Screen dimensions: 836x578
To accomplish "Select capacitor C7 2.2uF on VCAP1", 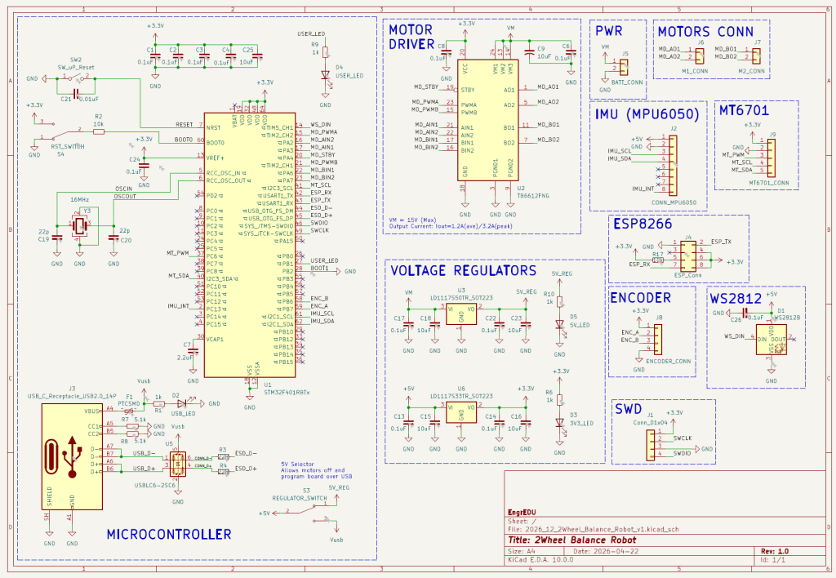I will (193, 351).
